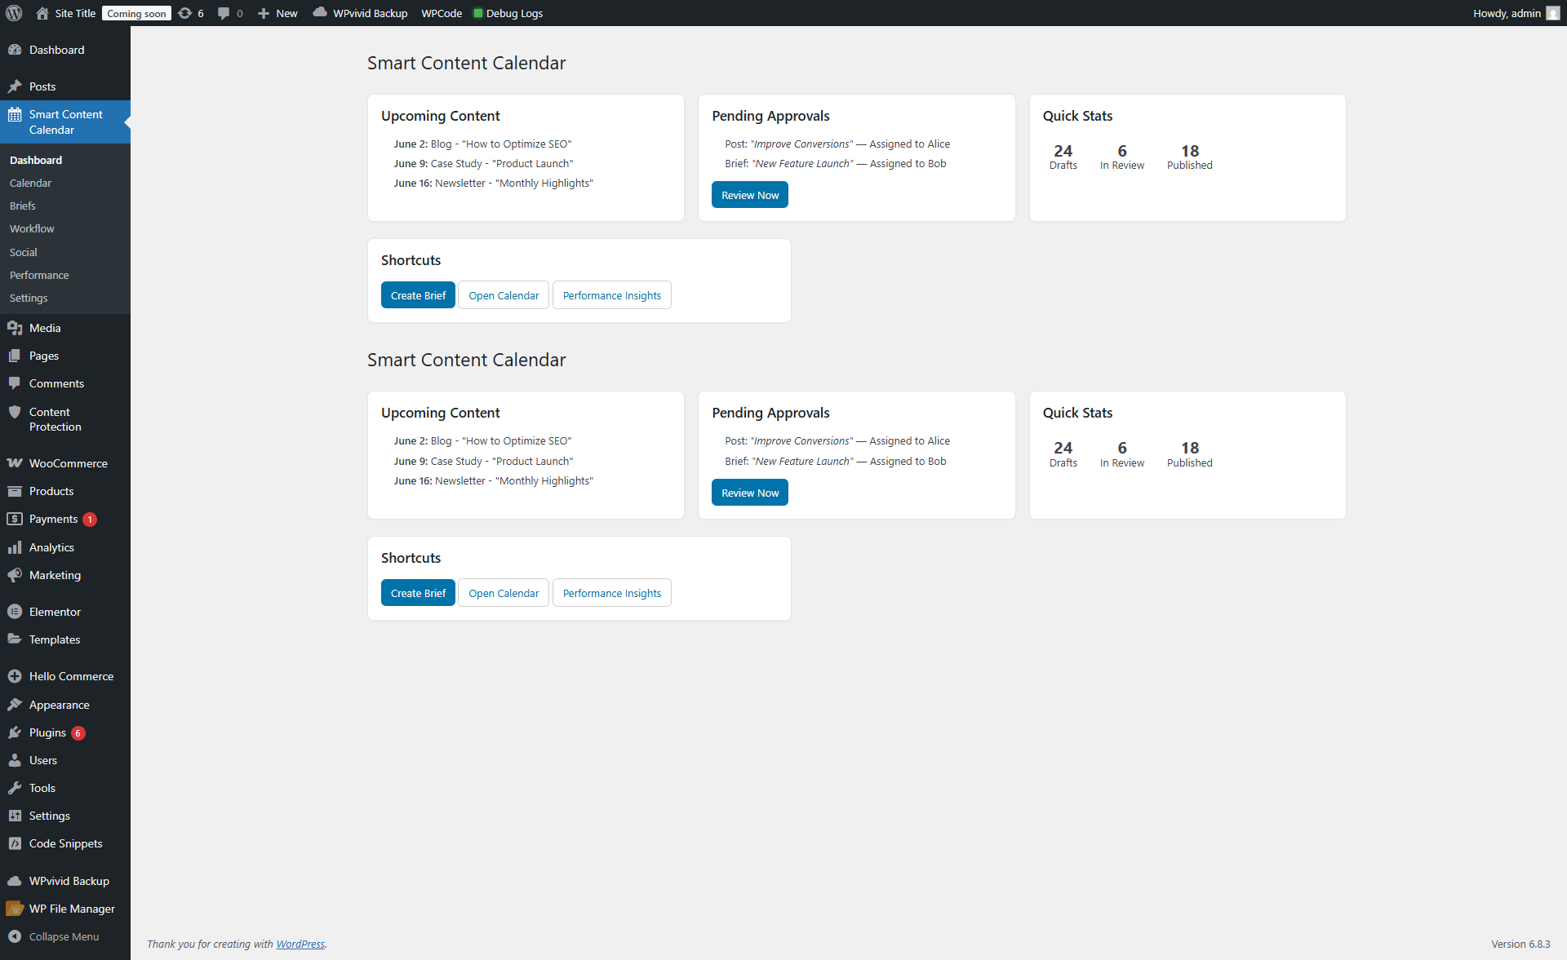1567x960 pixels.
Task: Open the updates icon in admin bar
Action: pyautogui.click(x=185, y=13)
